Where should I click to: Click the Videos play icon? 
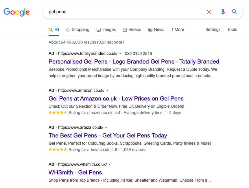pyautogui.click(x=125, y=30)
